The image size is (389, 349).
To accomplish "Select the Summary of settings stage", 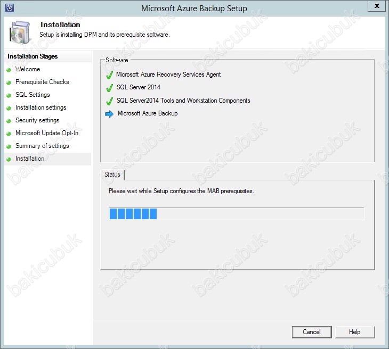I will [x=42, y=146].
